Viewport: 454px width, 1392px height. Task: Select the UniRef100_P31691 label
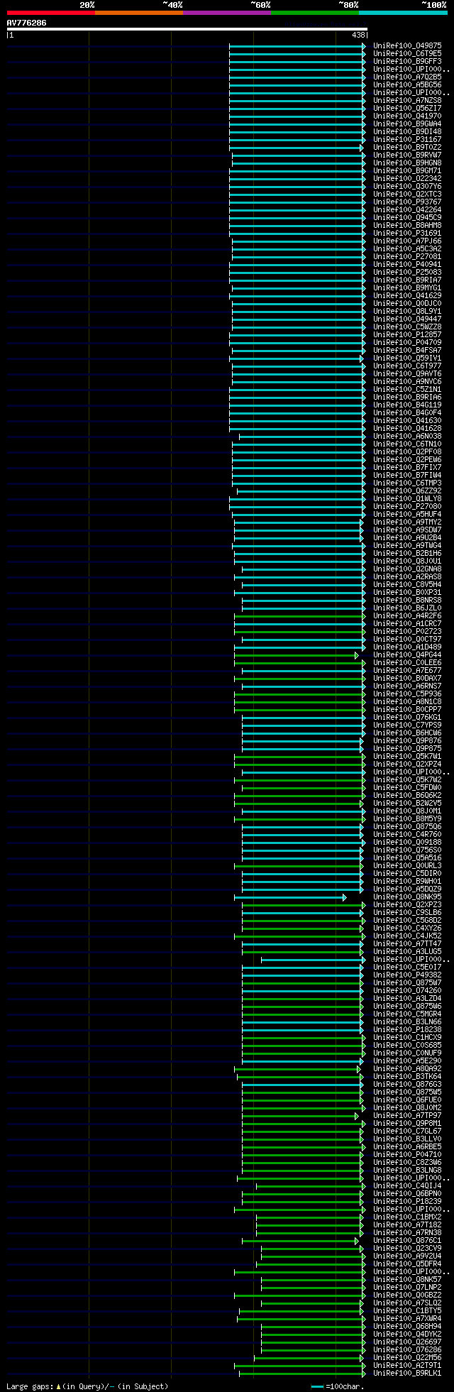[x=408, y=234]
